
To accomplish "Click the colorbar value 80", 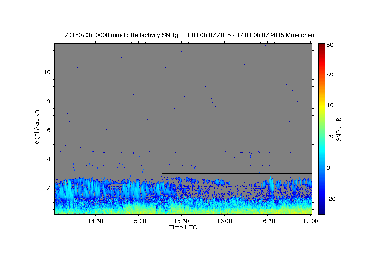I will pos(330,45).
